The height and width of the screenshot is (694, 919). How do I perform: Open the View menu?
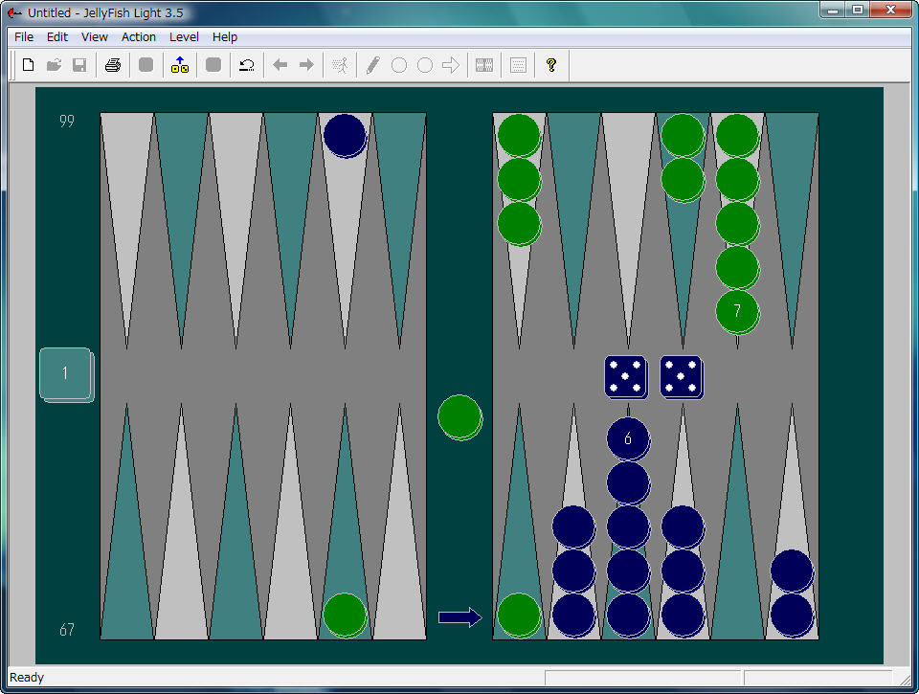pyautogui.click(x=95, y=37)
